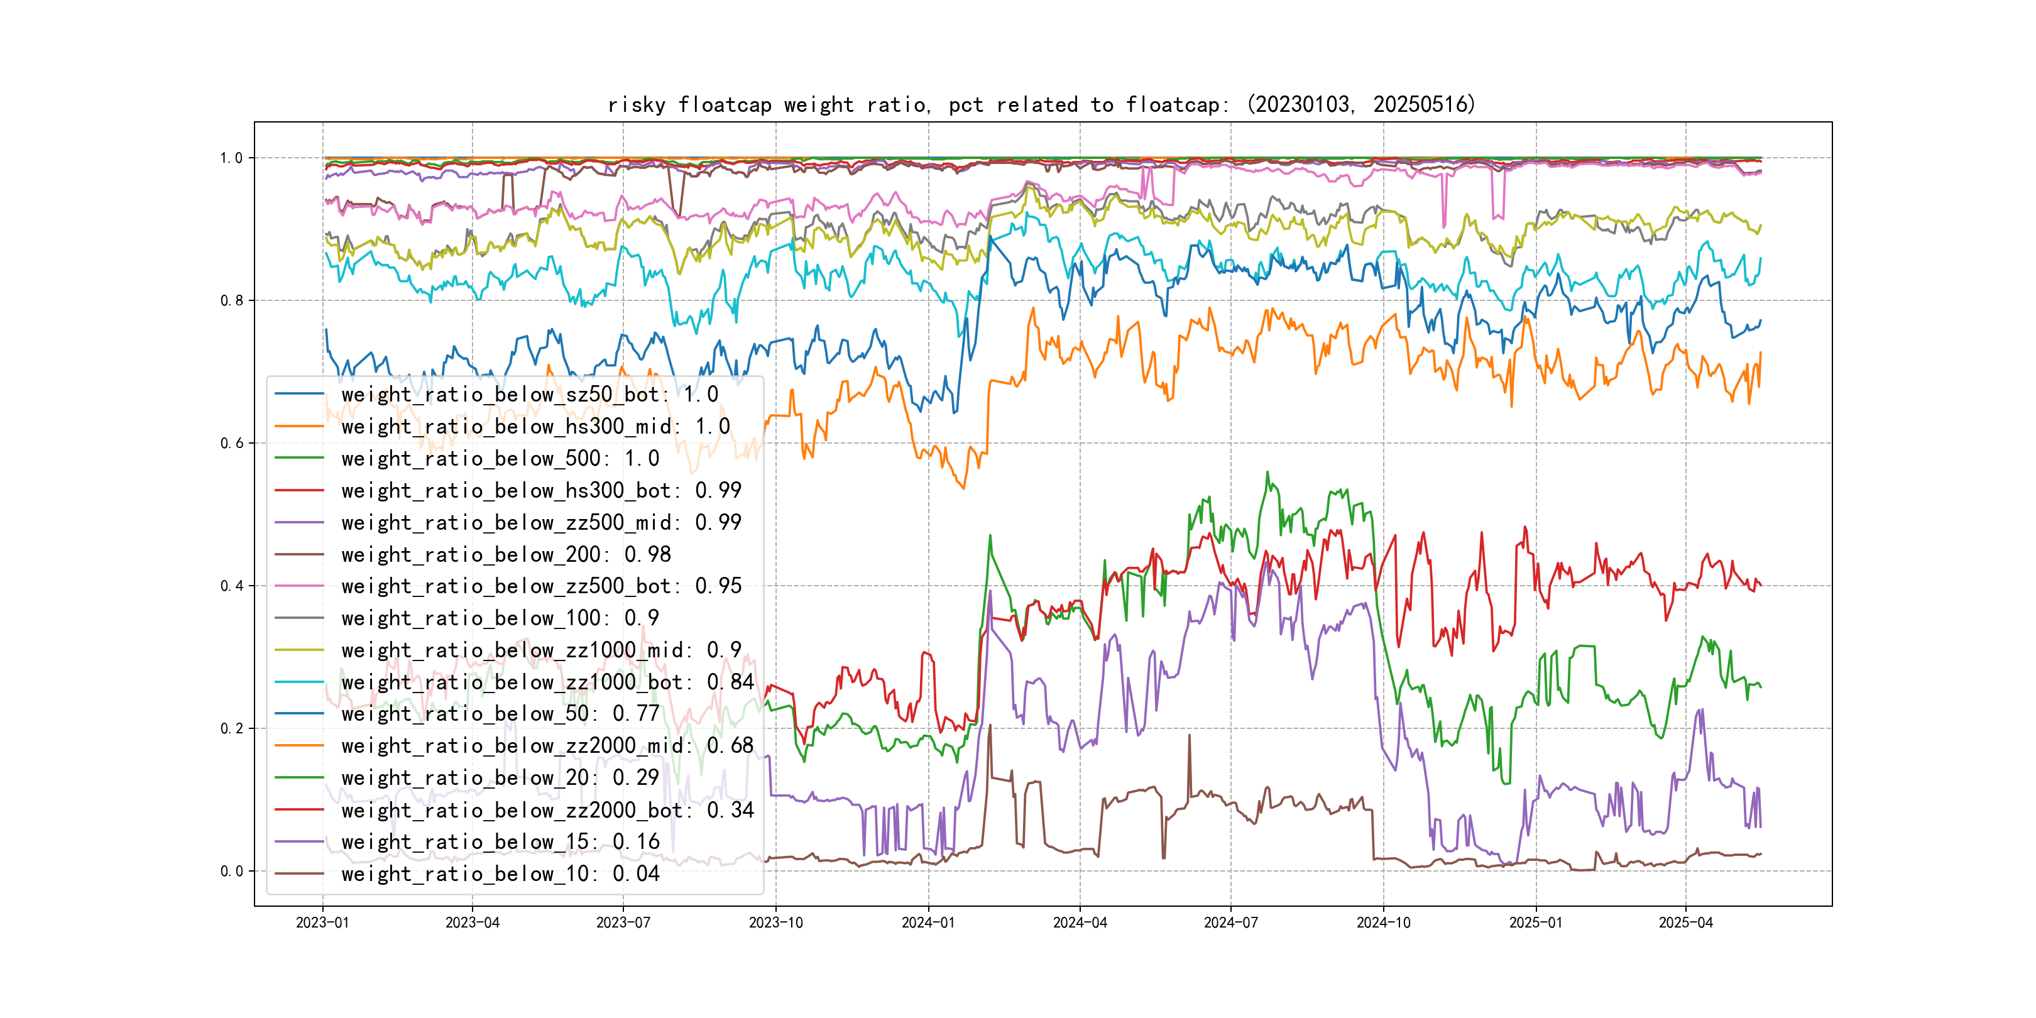The width and height of the screenshot is (2036, 1018).
Task: Click brown swatch for weight_ratio_below_200
Action: [298, 555]
